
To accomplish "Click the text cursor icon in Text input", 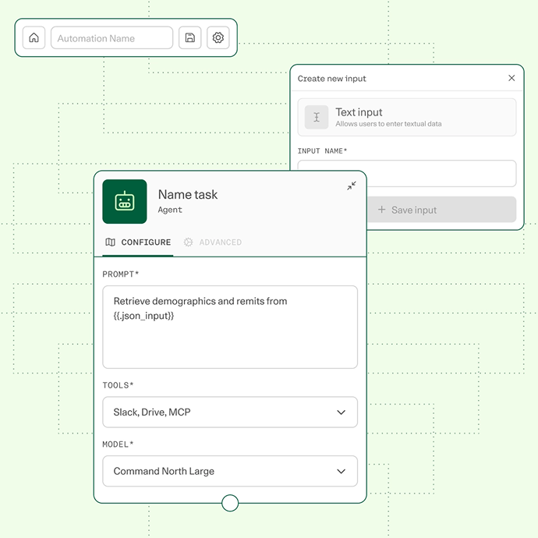I will click(x=317, y=117).
